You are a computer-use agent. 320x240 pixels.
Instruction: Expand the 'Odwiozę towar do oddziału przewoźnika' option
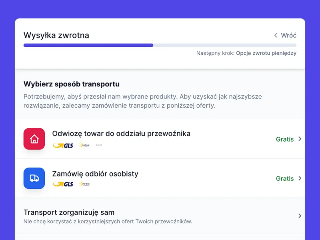coord(299,139)
